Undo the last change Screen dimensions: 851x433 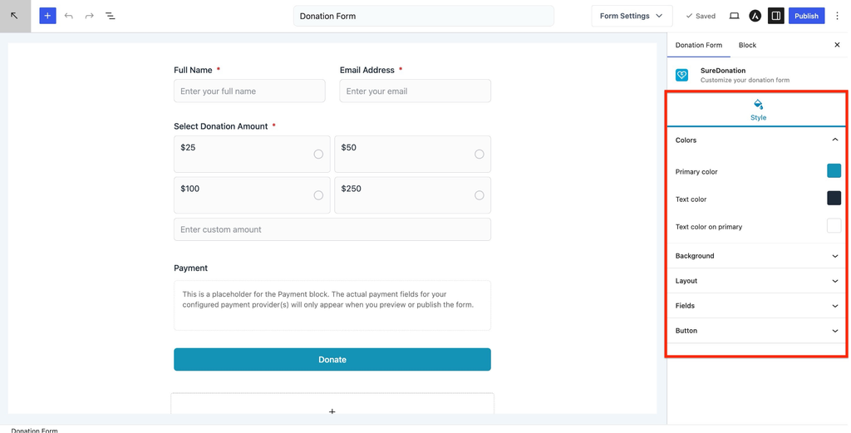click(68, 16)
